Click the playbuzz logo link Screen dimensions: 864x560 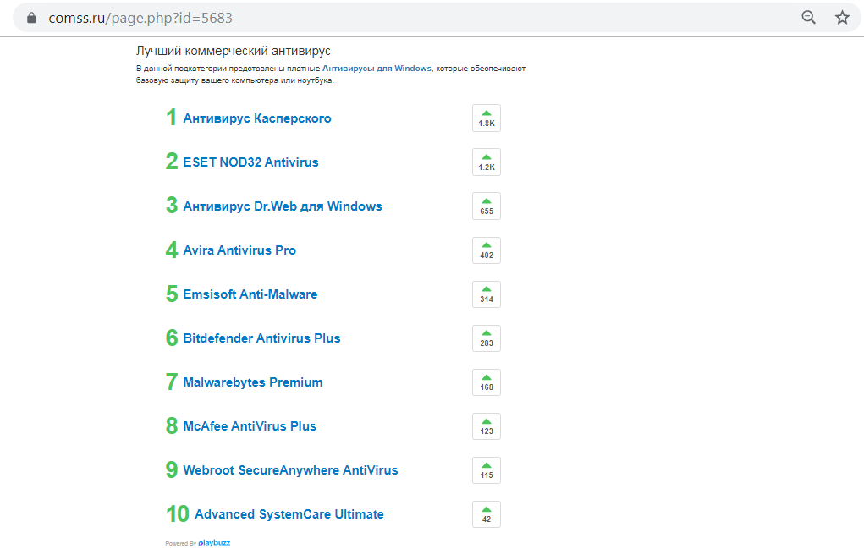click(214, 543)
